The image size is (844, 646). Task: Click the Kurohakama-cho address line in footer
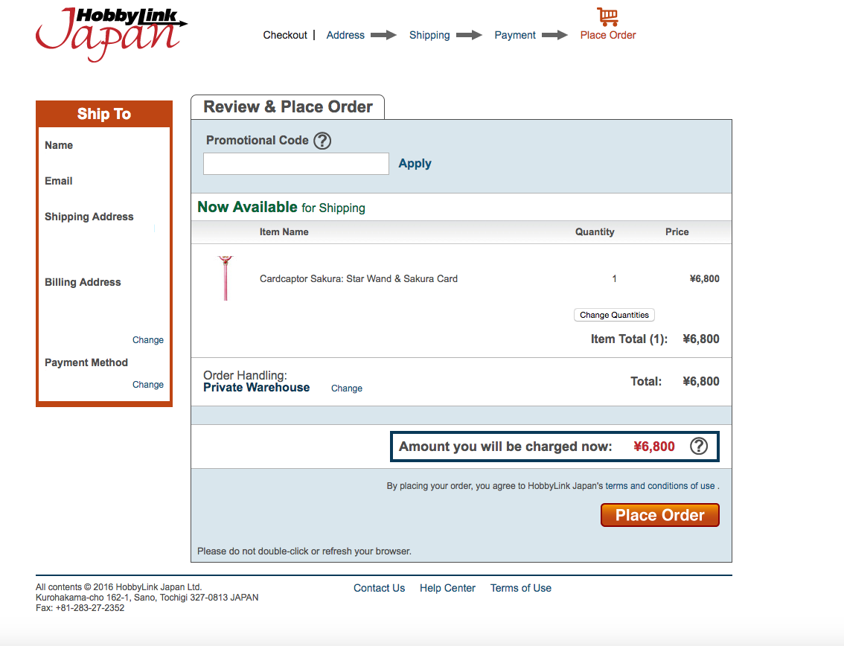(147, 598)
